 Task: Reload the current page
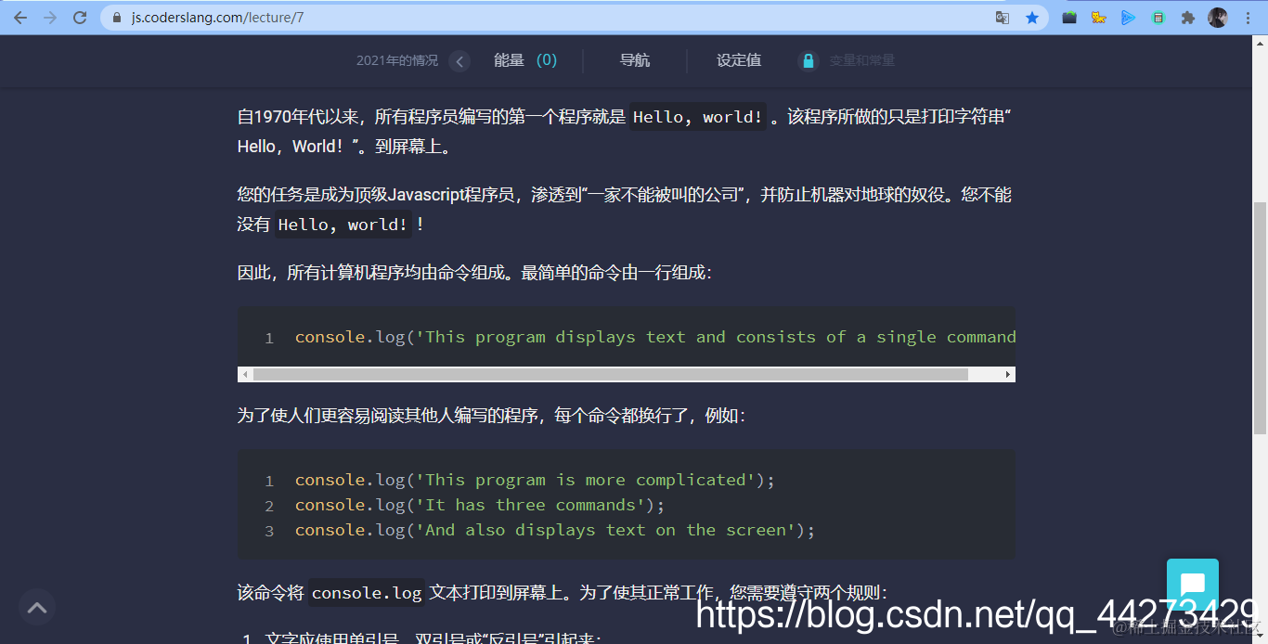pos(80,18)
